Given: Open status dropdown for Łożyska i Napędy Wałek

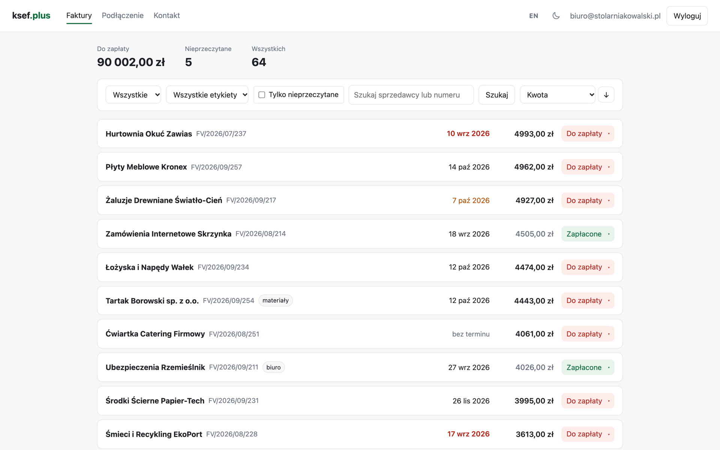Looking at the screenshot, I should 588,267.
